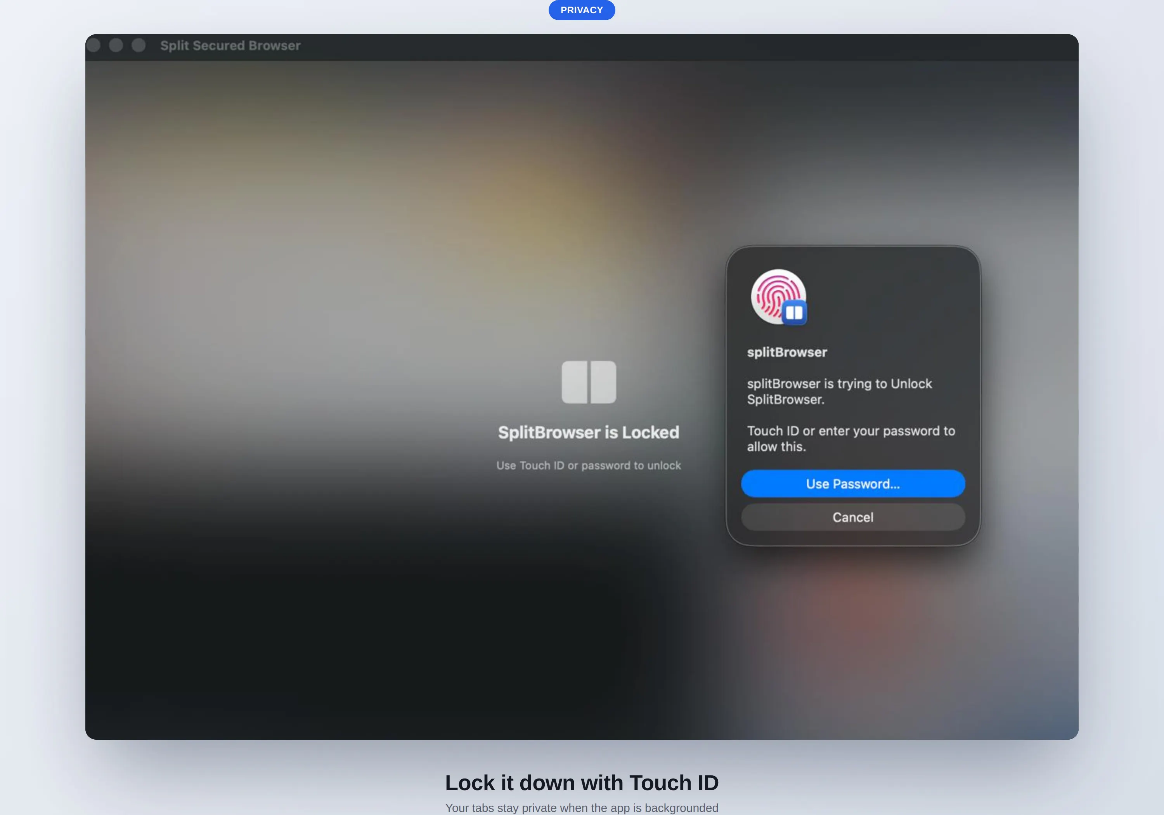Click 'splitBrowser is trying to Unlock SplitBrowser.' message
The image size is (1164, 815).
(x=840, y=392)
